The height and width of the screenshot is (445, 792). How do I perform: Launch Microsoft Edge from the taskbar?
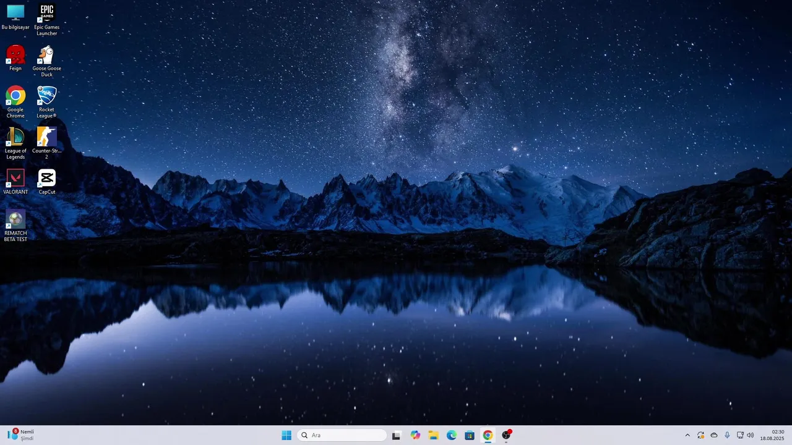pos(452,435)
